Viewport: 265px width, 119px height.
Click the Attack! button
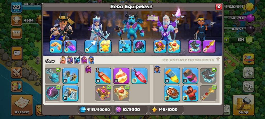coord(22,105)
